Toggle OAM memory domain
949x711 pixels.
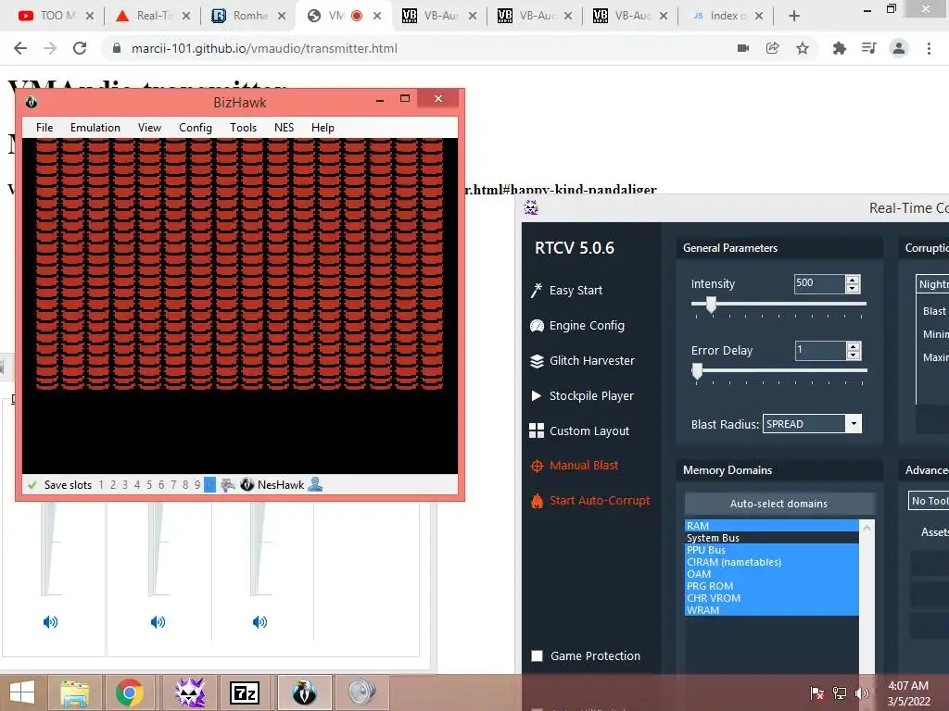click(772, 574)
